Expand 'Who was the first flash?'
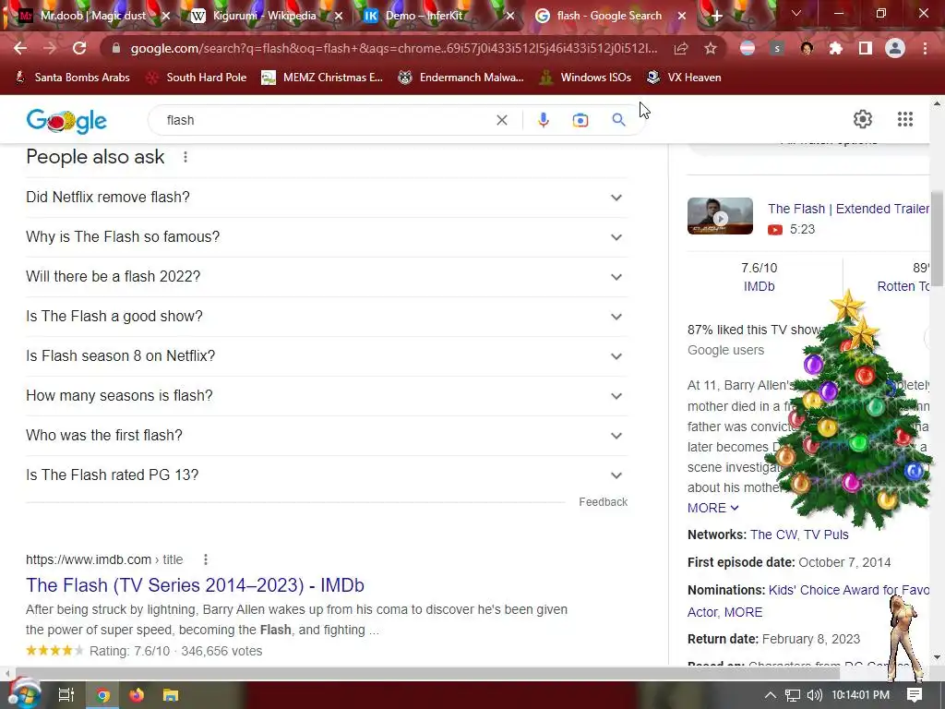 [327, 436]
